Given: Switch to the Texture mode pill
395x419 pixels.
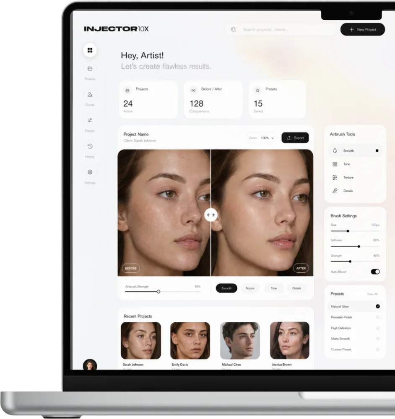Looking at the screenshot, I should click(x=250, y=288).
